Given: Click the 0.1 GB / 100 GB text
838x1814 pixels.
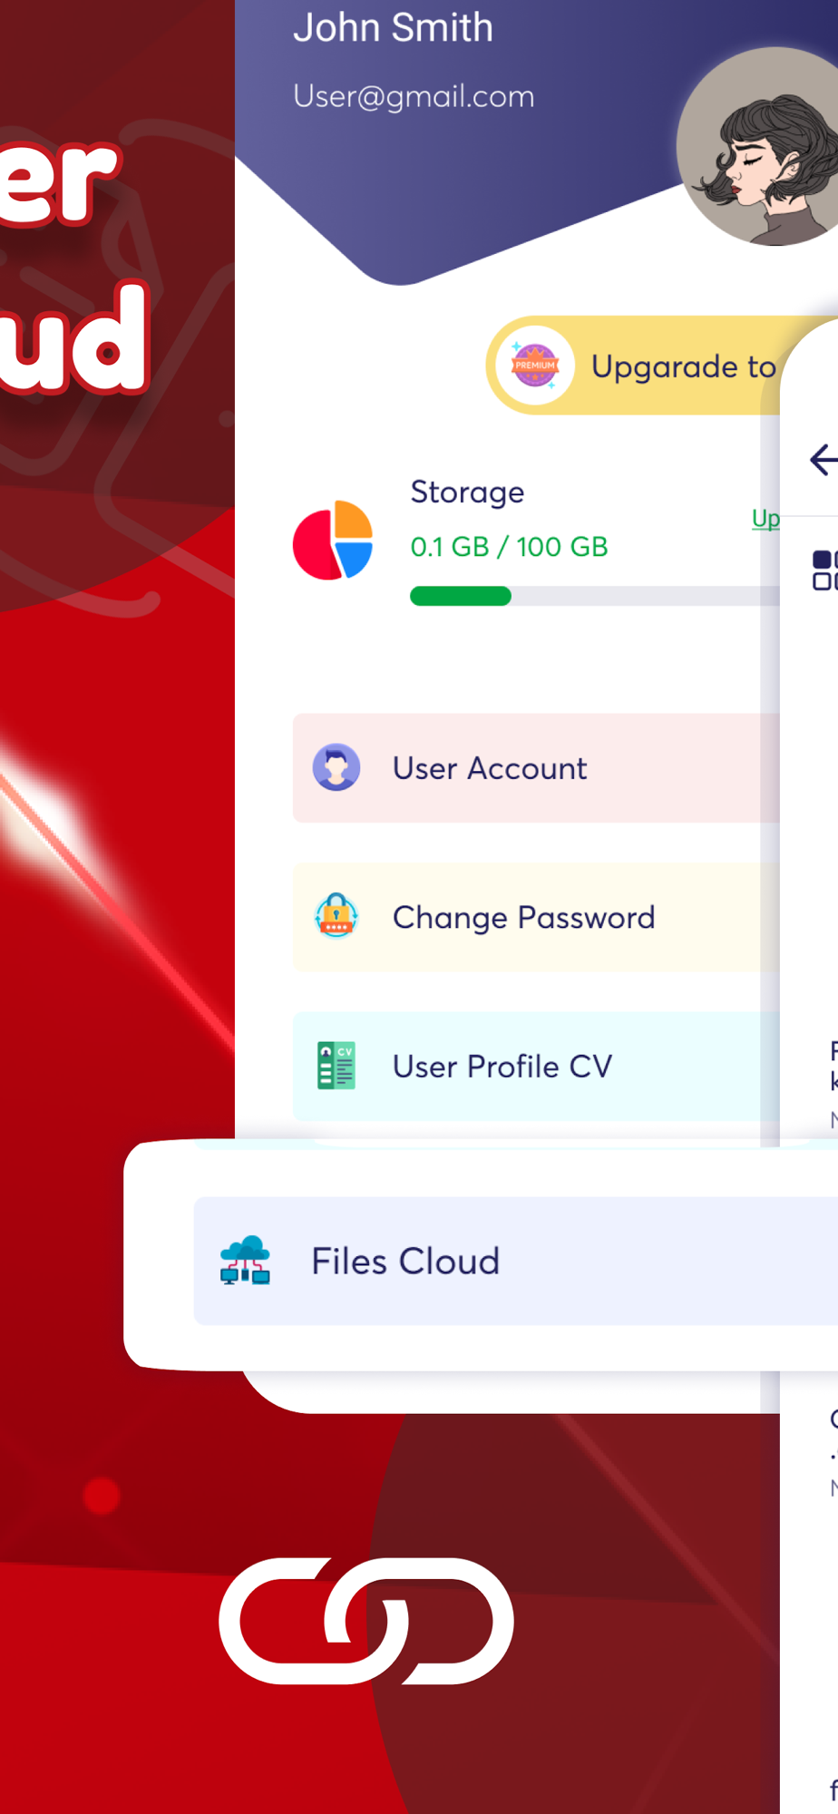Looking at the screenshot, I should point(509,547).
